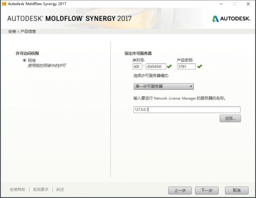Click the 产品密钥 label

click(185, 60)
